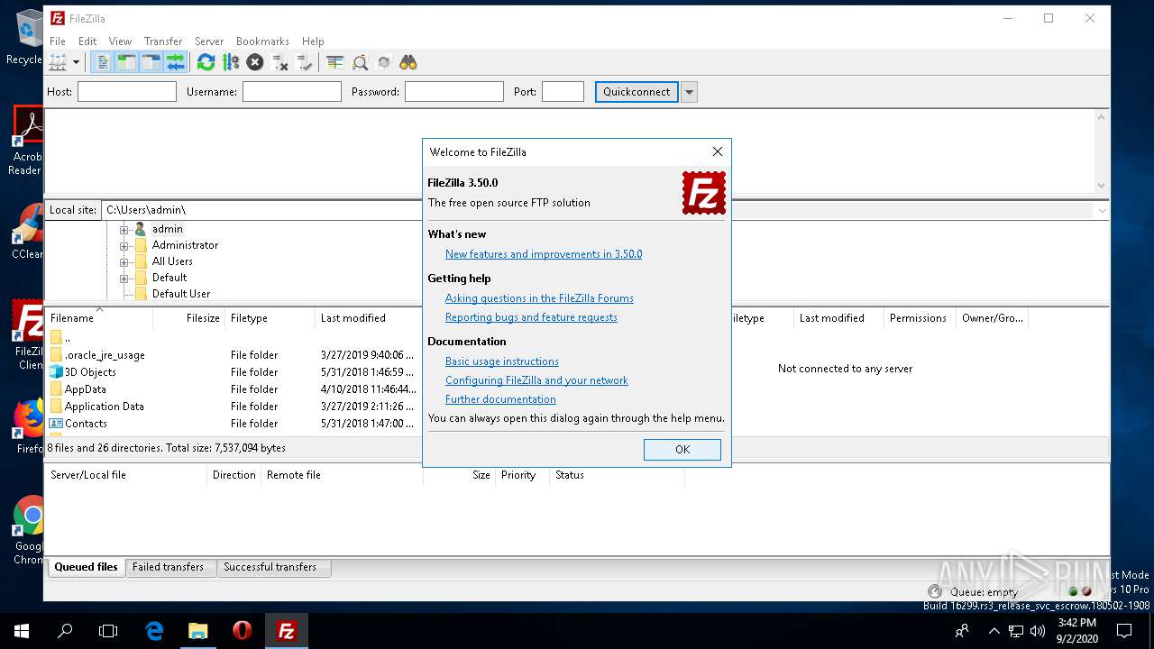Open the Site Manager icon

click(58, 62)
